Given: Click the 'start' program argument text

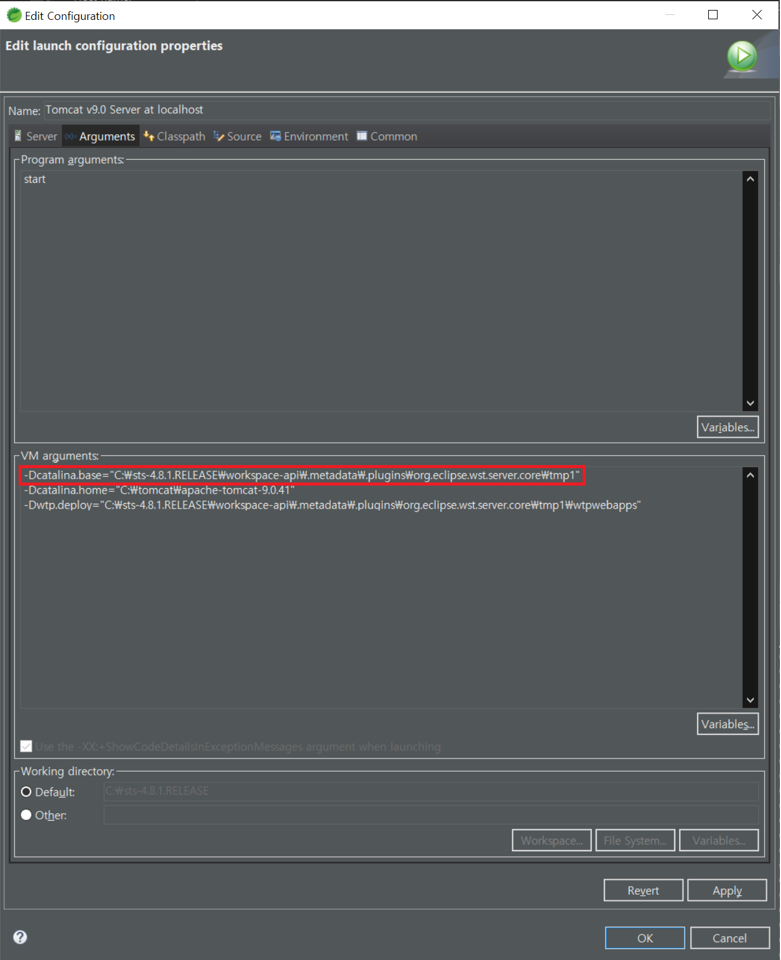Looking at the screenshot, I should pyautogui.click(x=35, y=179).
